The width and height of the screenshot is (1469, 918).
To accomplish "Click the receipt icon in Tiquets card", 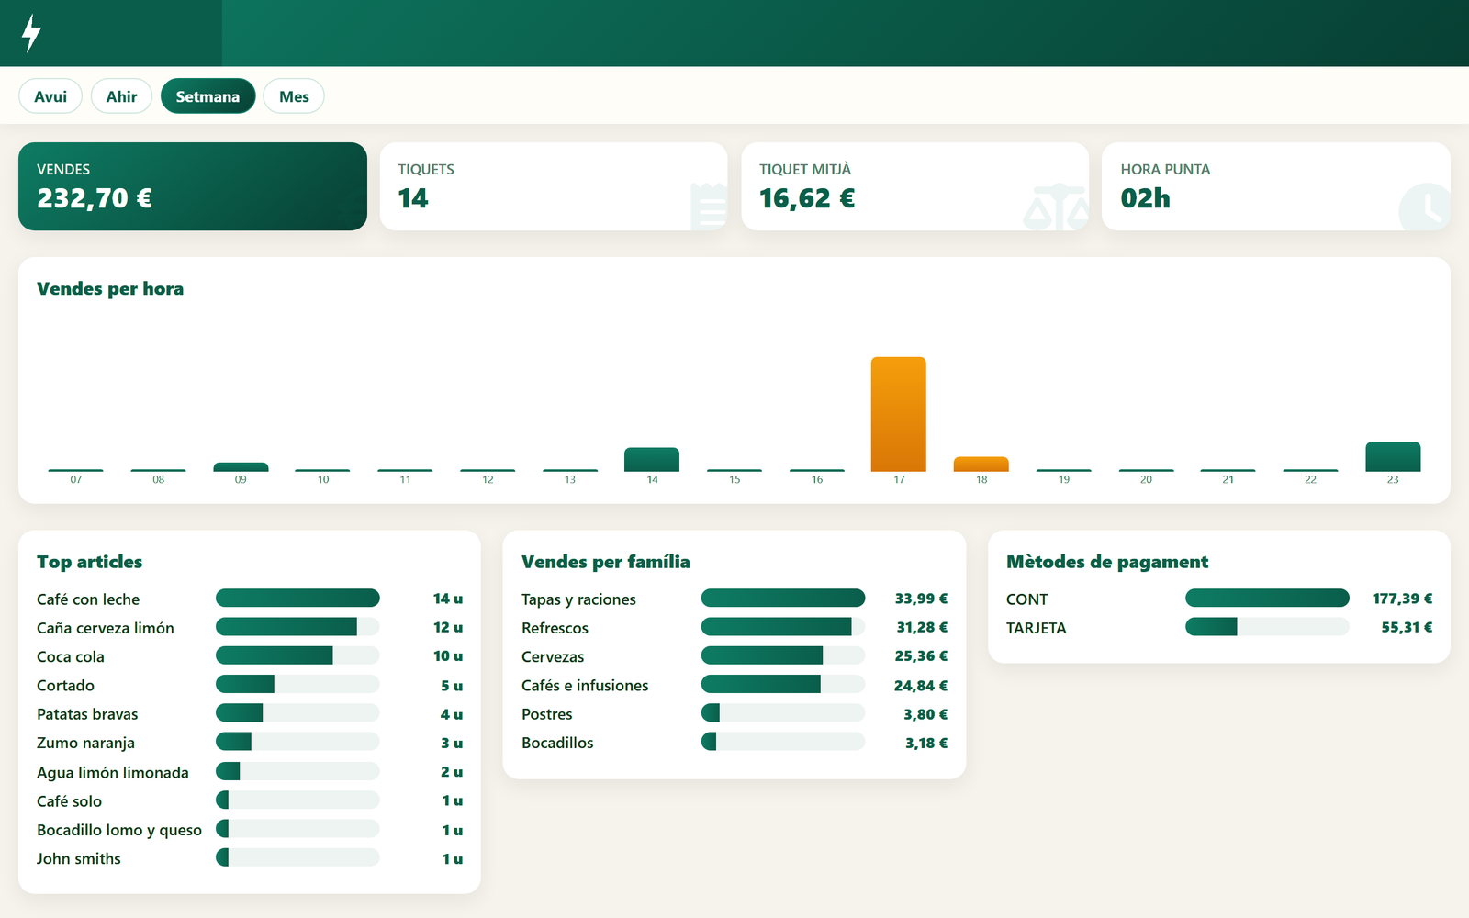I will point(708,206).
